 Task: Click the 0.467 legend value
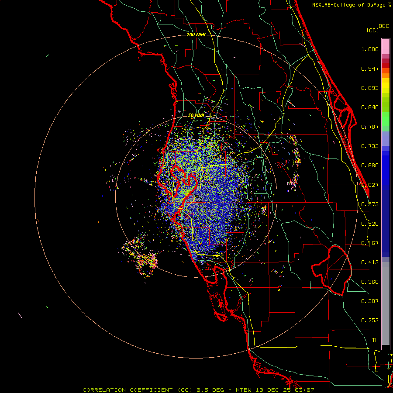(370, 243)
